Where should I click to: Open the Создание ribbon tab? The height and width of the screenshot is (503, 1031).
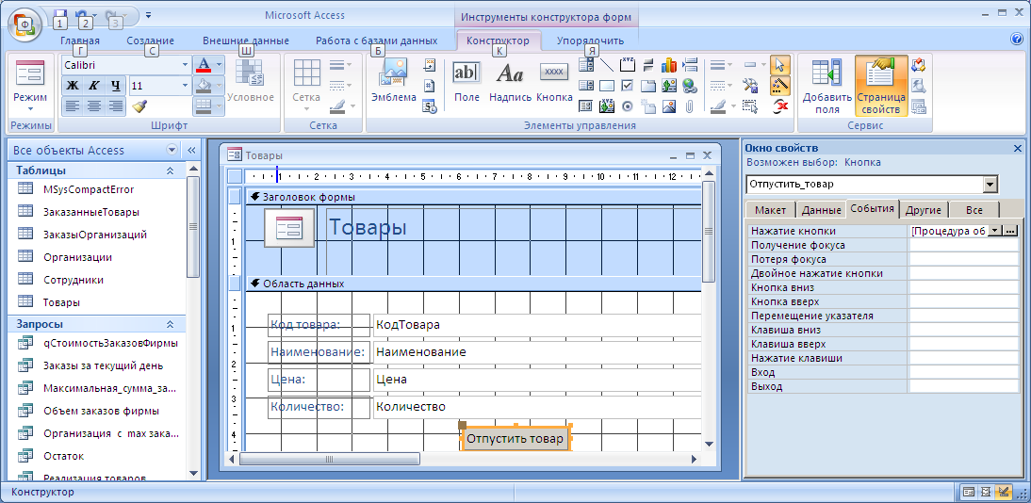tap(151, 41)
